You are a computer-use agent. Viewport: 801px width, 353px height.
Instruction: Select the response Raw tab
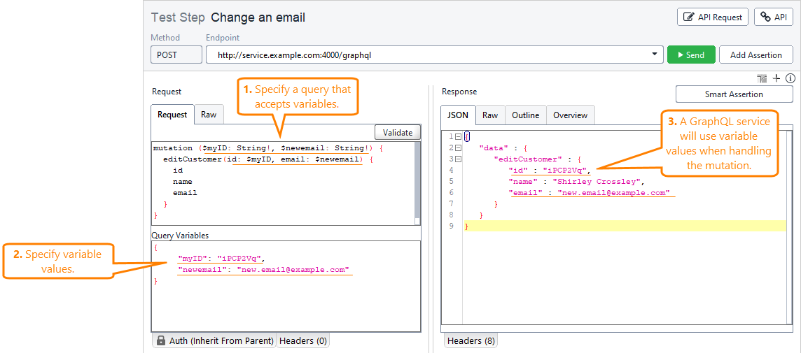[490, 115]
